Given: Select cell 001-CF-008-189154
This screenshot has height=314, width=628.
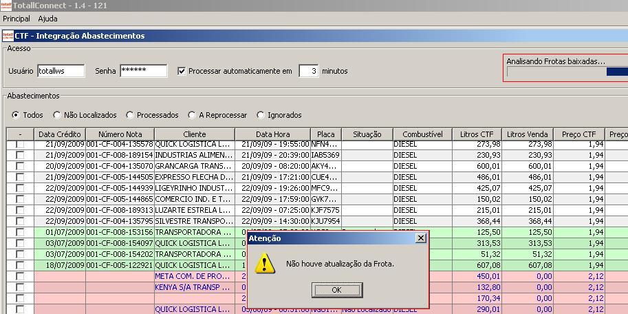Looking at the screenshot, I should [x=120, y=155].
